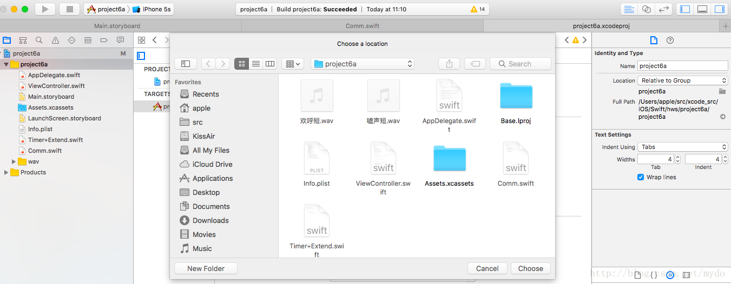This screenshot has width=731, height=284.
Task: Collapse the project6a group in the navigator
Action: pos(6,64)
